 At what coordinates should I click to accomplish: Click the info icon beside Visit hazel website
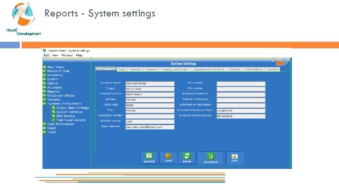(53, 120)
